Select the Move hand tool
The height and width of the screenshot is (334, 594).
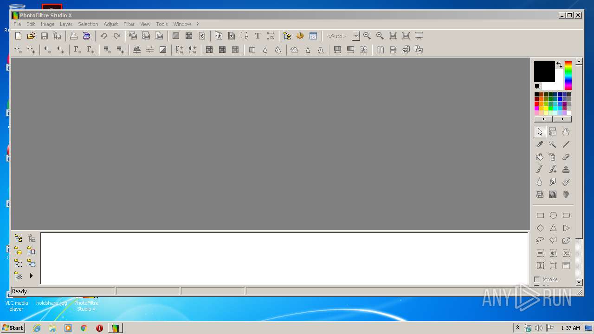pos(566,132)
